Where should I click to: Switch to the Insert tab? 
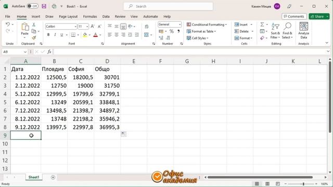click(x=36, y=16)
